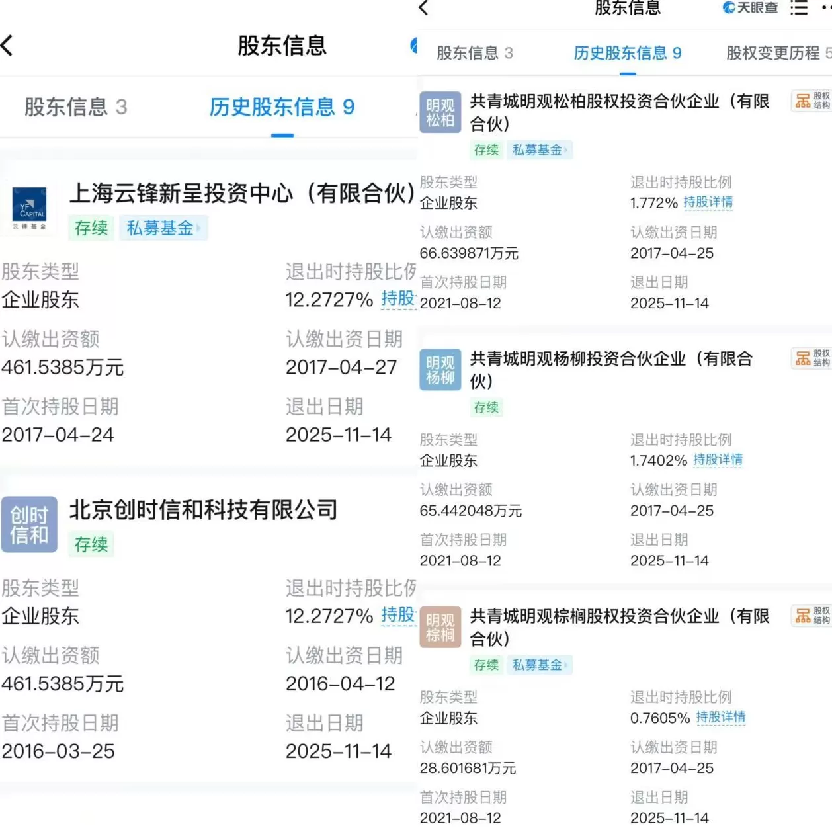Tap the 创时信和 company avatar
This screenshot has width=832, height=832.
pos(29,524)
